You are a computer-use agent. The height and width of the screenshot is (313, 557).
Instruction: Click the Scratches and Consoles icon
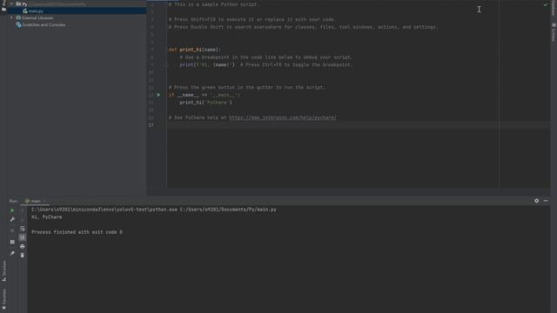[x=19, y=25]
